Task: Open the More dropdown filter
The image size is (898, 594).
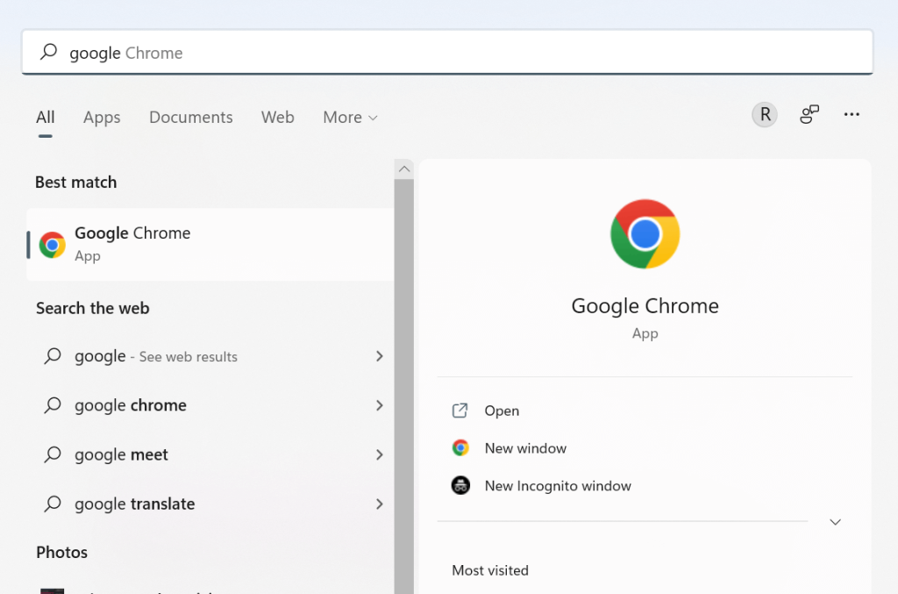Action: pos(351,118)
